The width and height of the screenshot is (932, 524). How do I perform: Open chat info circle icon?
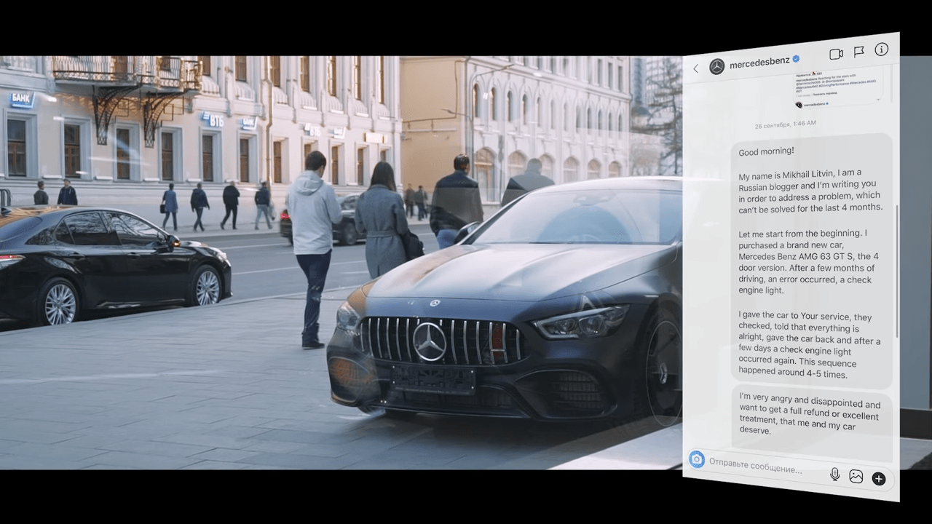coord(882,49)
